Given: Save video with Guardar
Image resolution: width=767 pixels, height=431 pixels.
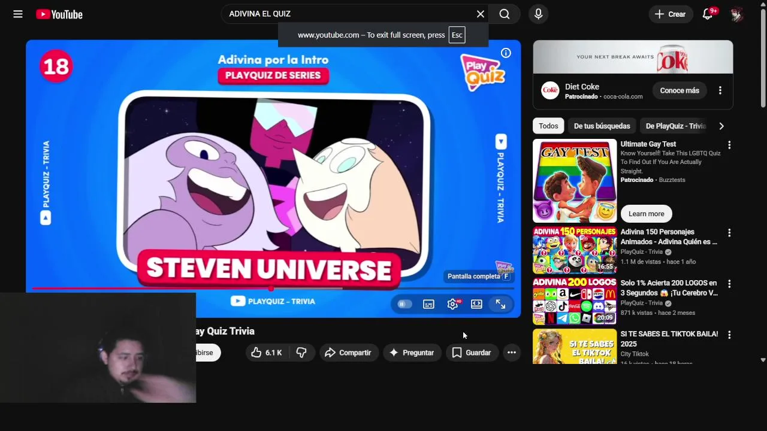Looking at the screenshot, I should [472, 353].
